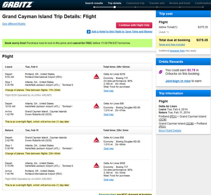This screenshot has width=211, height=195.
Task: Continue with Flight Only
Action: [x=134, y=25]
